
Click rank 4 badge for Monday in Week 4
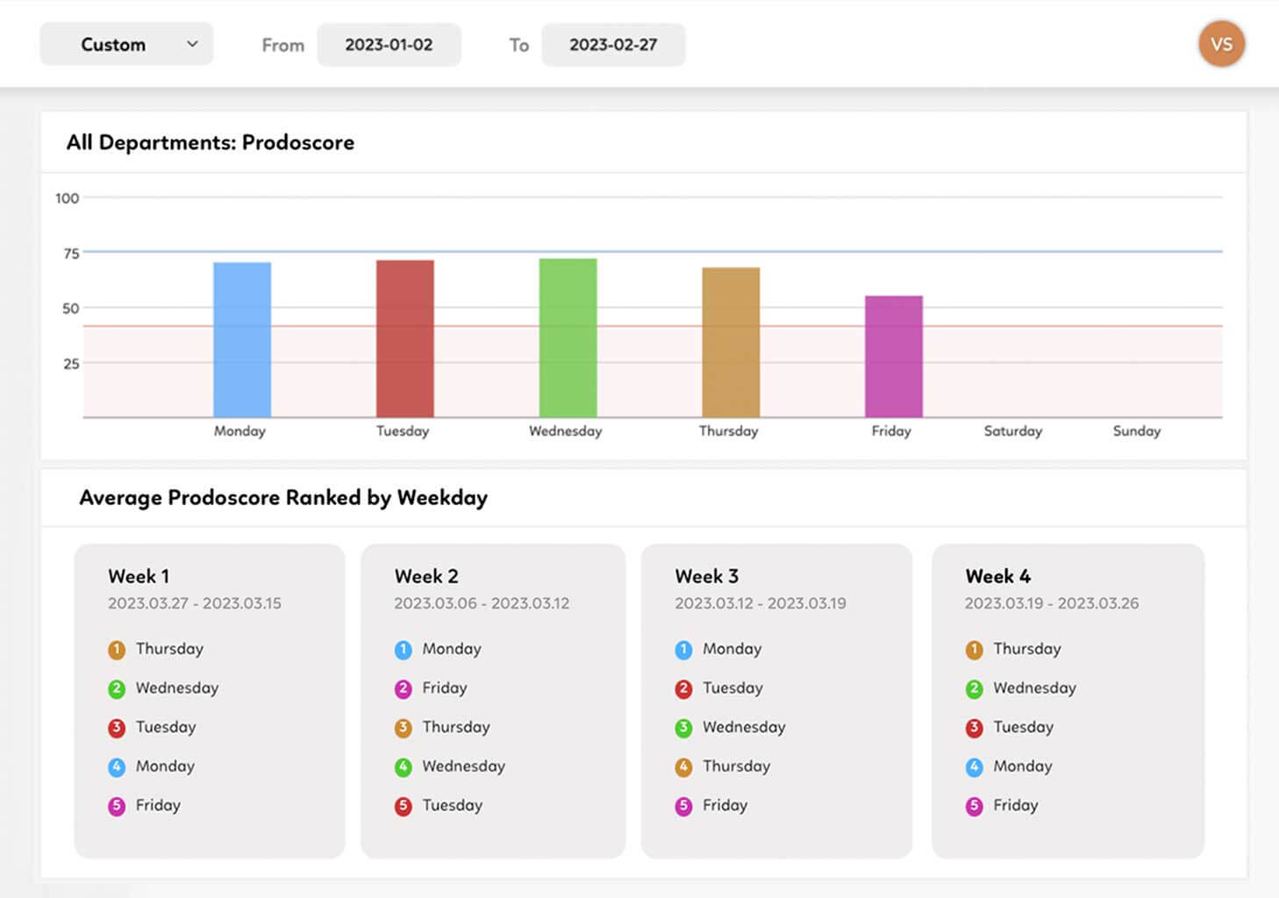pyautogui.click(x=974, y=767)
